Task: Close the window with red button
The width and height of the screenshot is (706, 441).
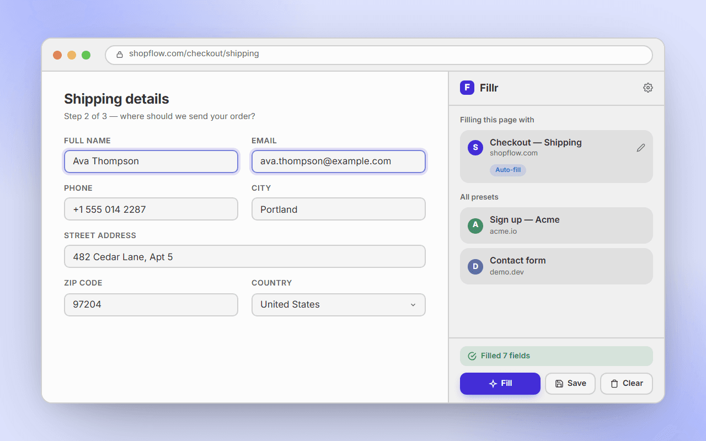Action: pyautogui.click(x=57, y=55)
